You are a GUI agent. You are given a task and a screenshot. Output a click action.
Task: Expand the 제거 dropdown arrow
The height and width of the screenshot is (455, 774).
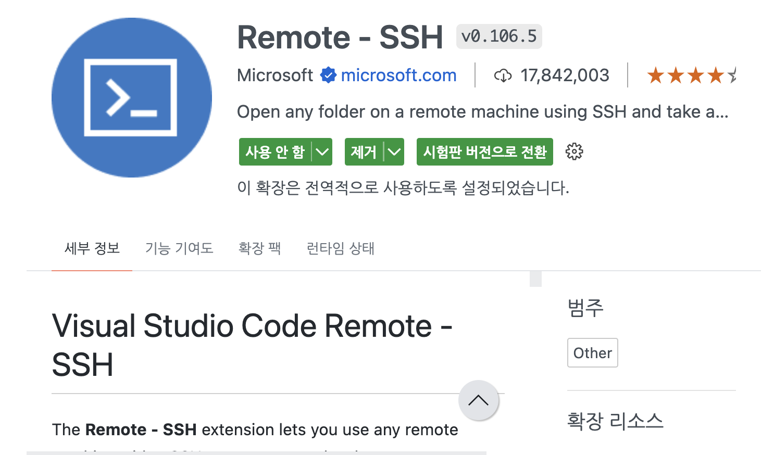(394, 152)
